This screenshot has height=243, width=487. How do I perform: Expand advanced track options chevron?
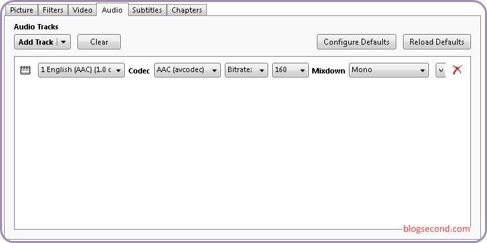pos(441,70)
